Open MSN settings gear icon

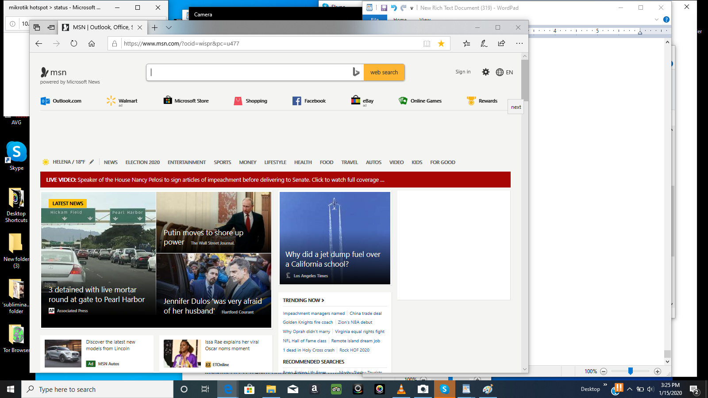[x=486, y=72]
